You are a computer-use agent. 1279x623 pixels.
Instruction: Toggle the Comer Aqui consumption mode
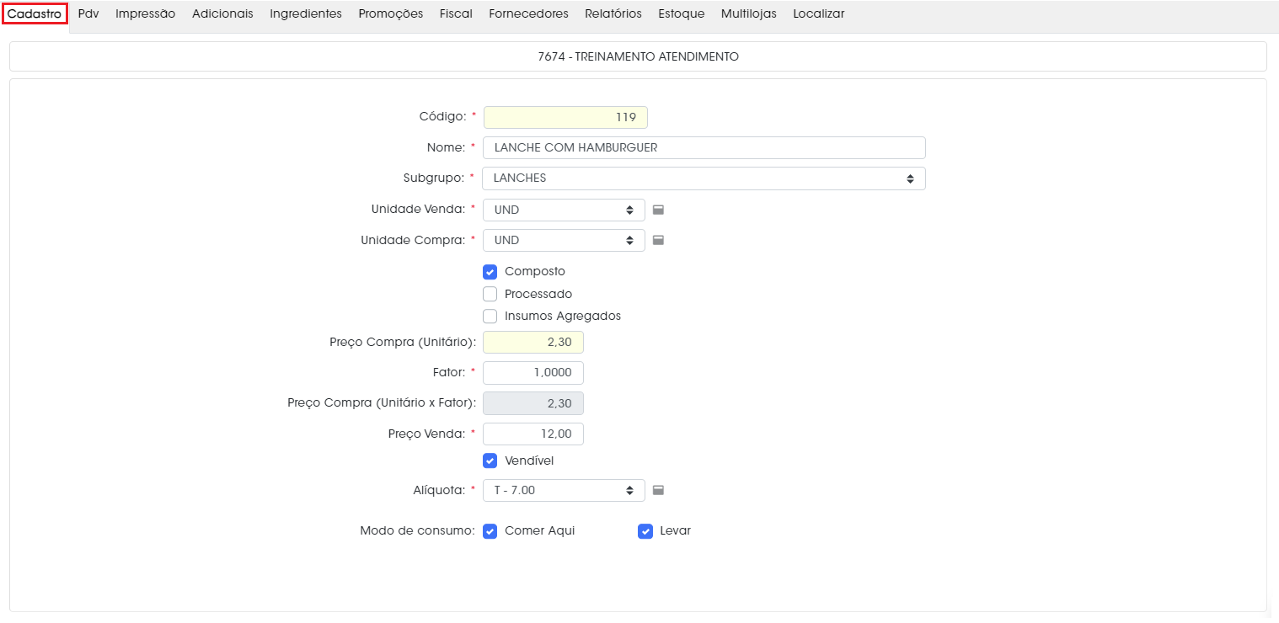pos(490,531)
